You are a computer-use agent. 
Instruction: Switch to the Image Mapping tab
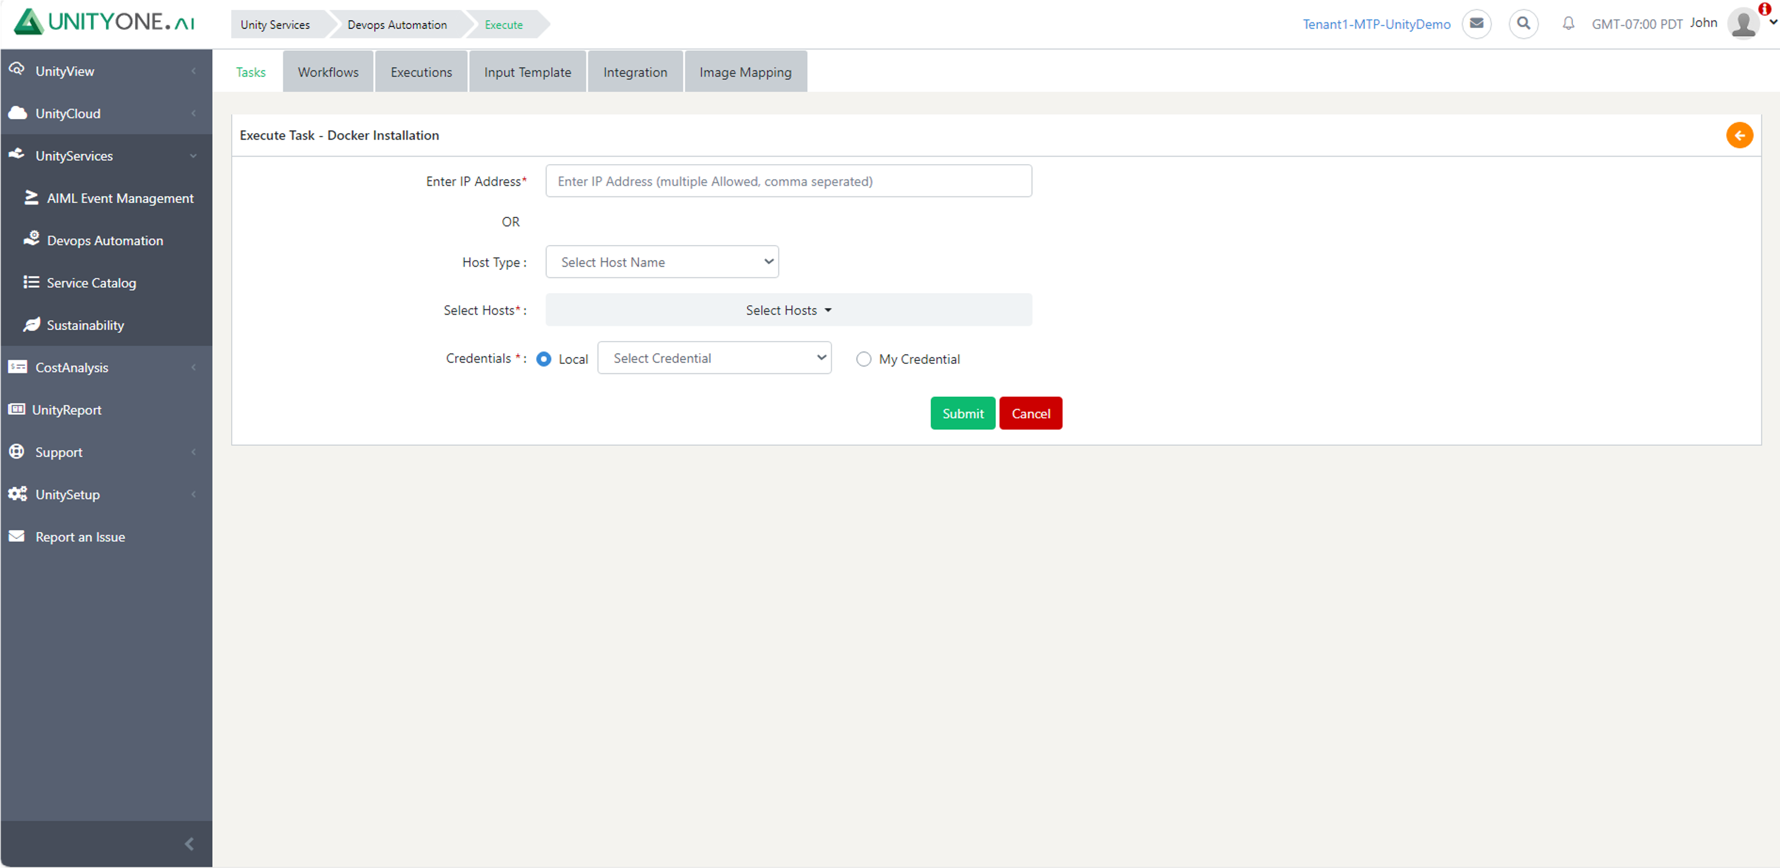pos(745,72)
